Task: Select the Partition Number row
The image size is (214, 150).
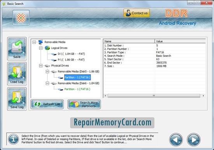Action: click(x=154, y=49)
